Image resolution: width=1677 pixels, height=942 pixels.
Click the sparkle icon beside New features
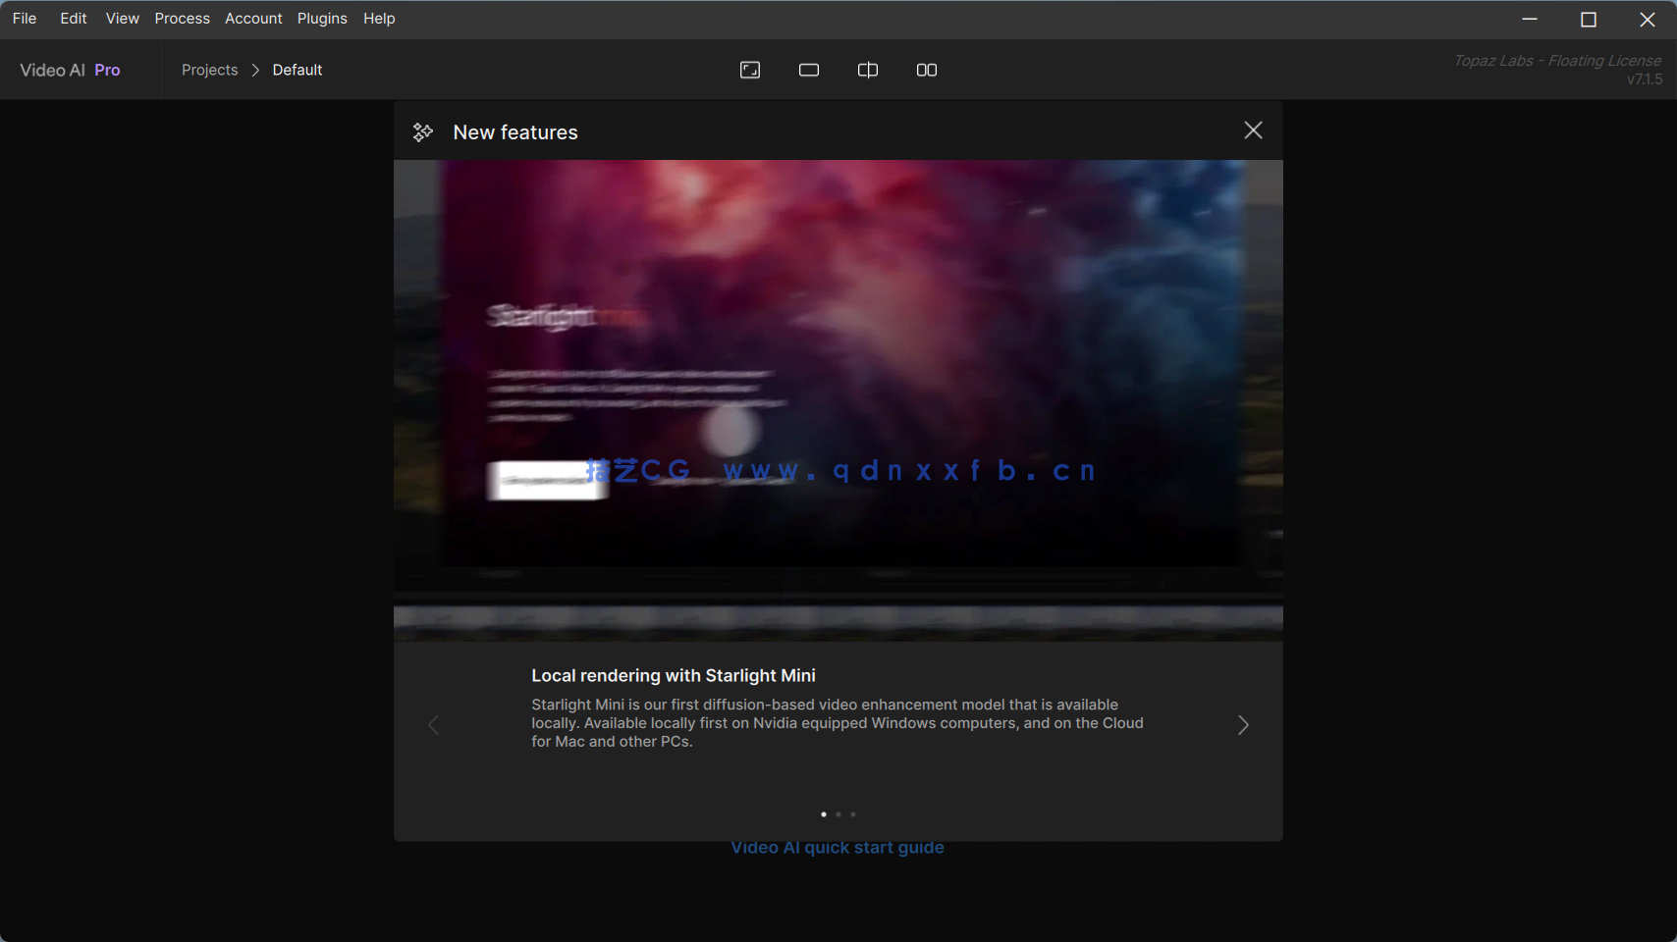pos(423,132)
